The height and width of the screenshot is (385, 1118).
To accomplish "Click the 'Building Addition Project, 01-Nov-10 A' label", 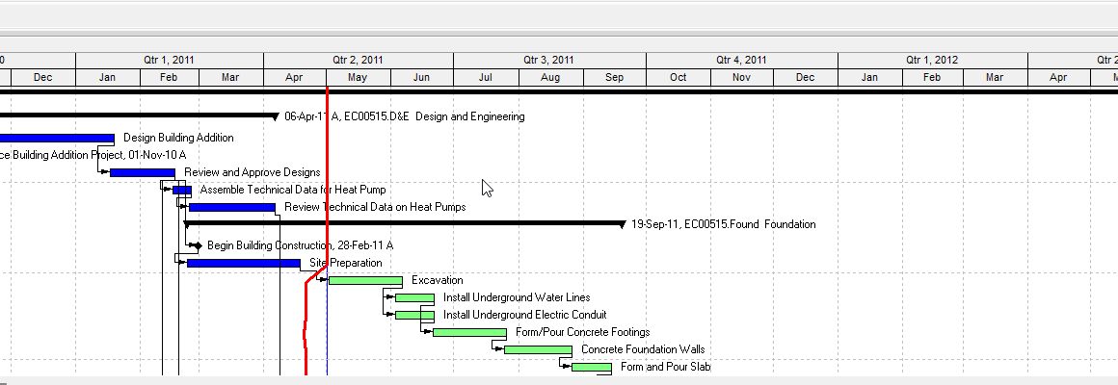I will [x=100, y=155].
